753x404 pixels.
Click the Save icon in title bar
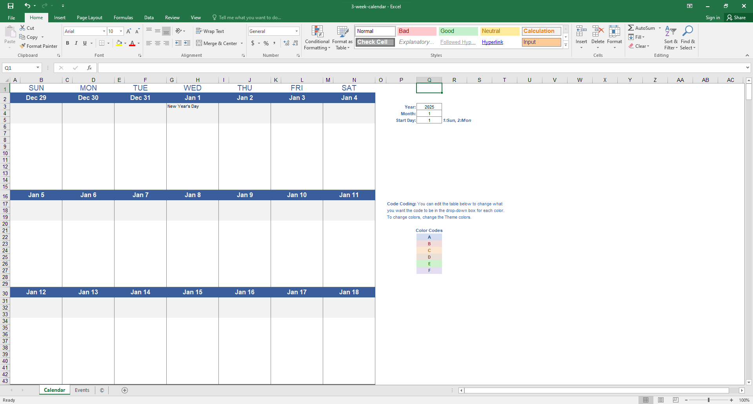[x=11, y=6]
